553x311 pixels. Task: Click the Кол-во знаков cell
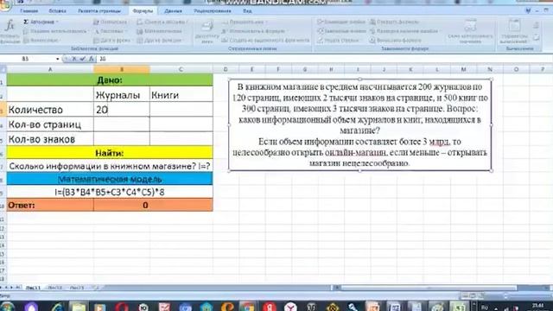tap(50, 139)
